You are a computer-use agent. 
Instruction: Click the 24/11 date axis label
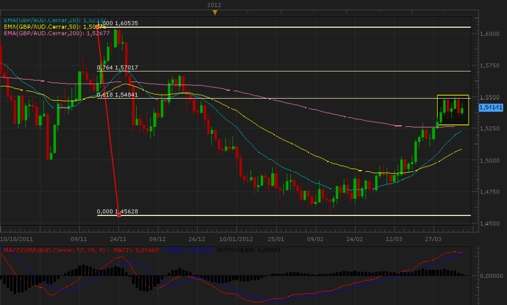118,239
